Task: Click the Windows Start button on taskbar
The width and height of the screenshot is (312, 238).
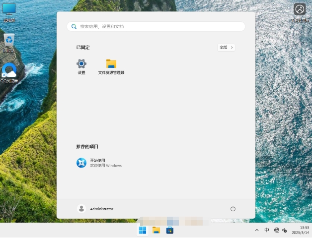Action: tap(143, 230)
